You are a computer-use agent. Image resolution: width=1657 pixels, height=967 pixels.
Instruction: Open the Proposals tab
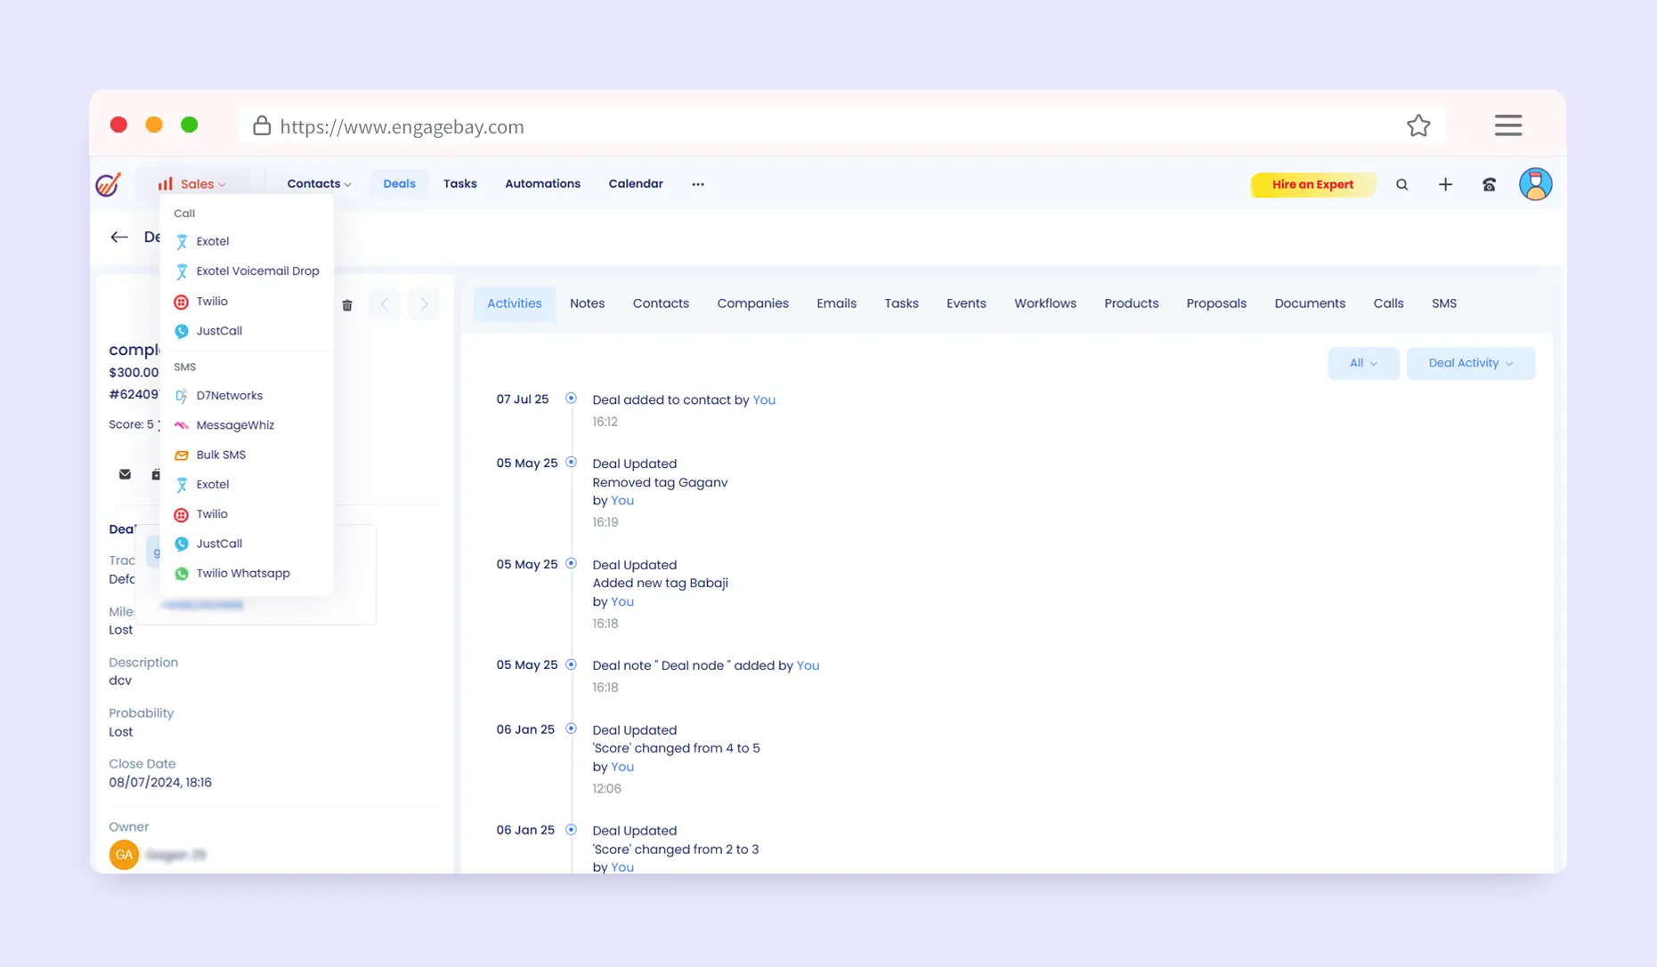point(1215,303)
